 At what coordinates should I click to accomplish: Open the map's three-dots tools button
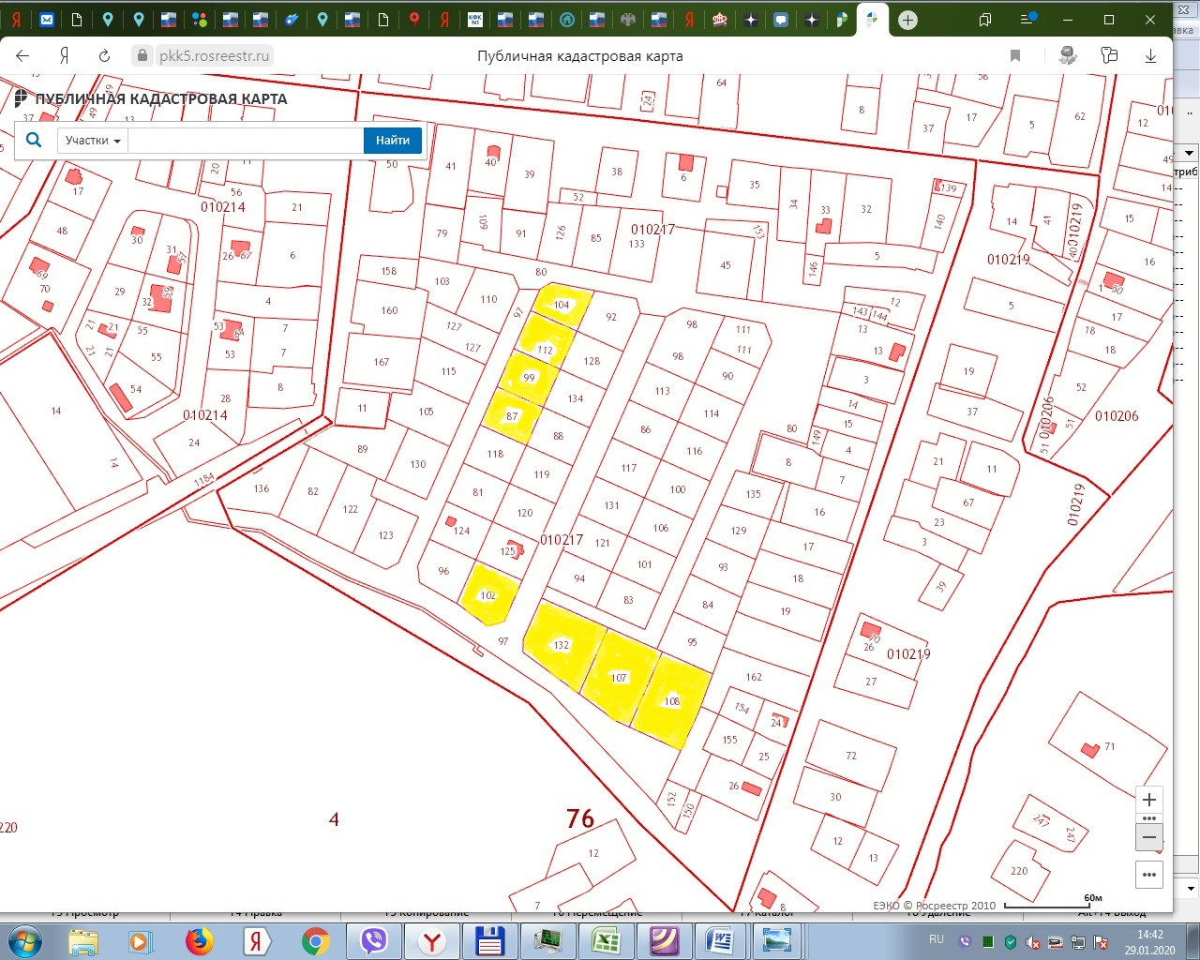[1149, 875]
